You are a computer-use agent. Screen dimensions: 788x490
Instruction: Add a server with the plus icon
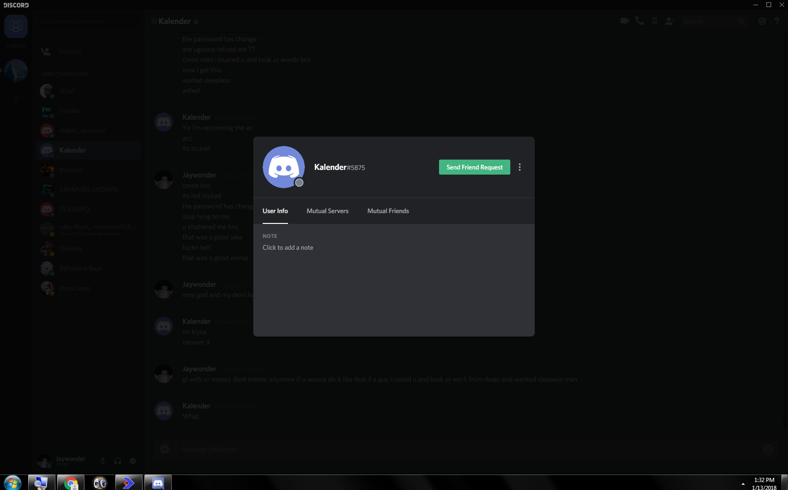(x=16, y=98)
